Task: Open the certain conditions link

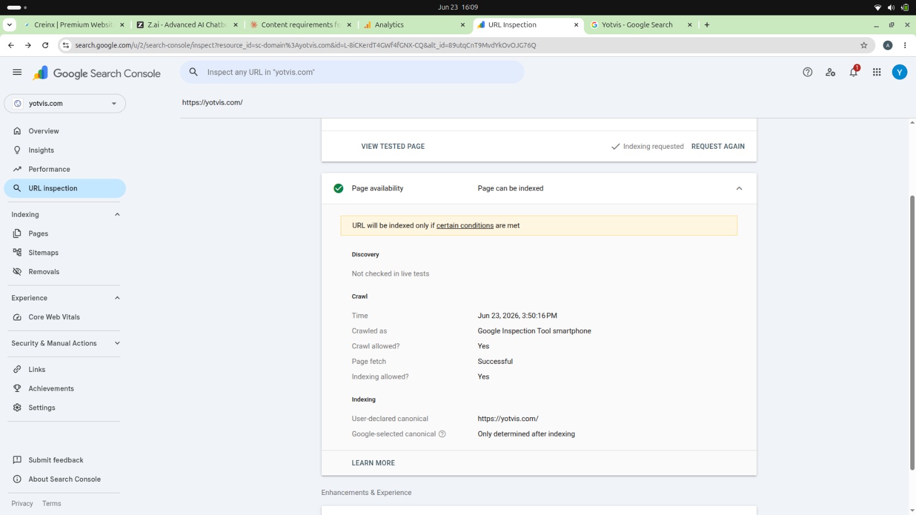Action: click(465, 225)
